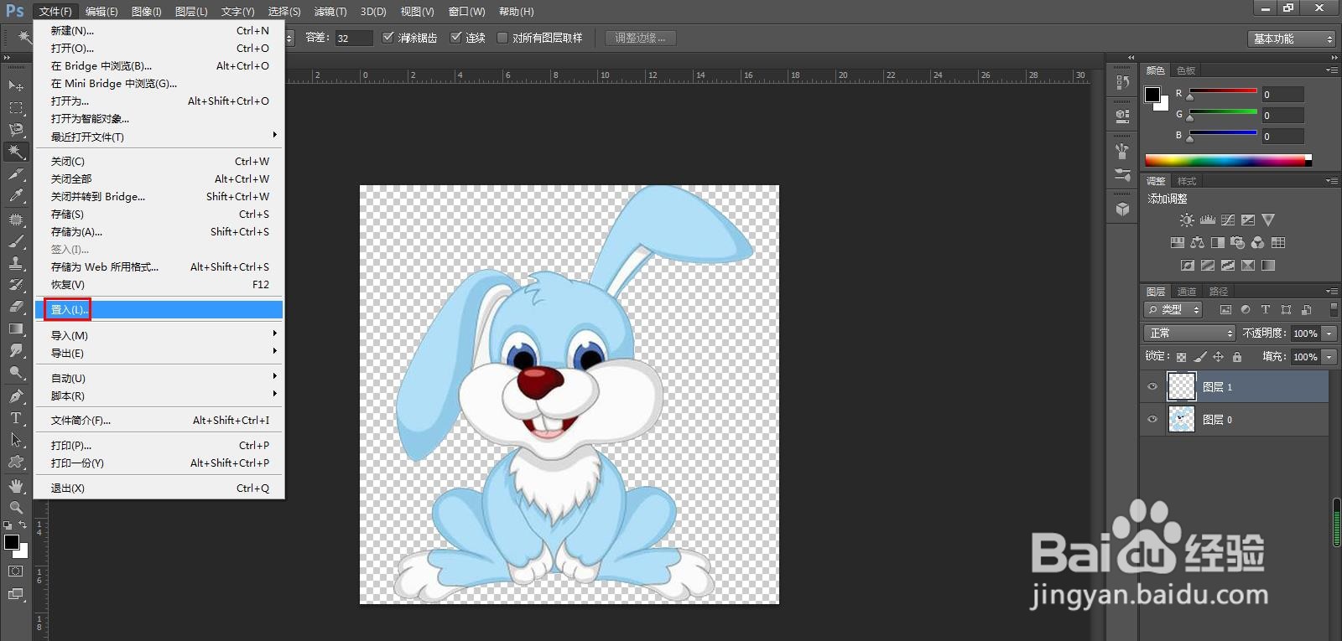Click the 调整边缘... button
The image size is (1342, 641).
coord(640,38)
